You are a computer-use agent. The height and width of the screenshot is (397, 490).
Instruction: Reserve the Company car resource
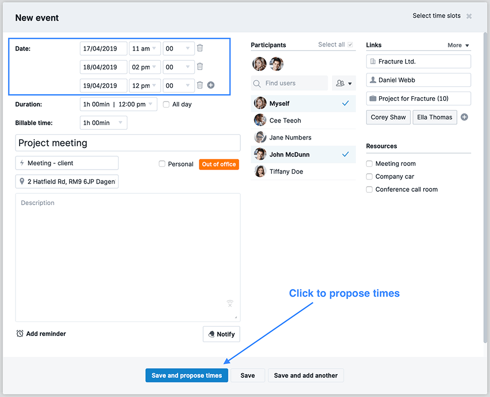pos(369,176)
